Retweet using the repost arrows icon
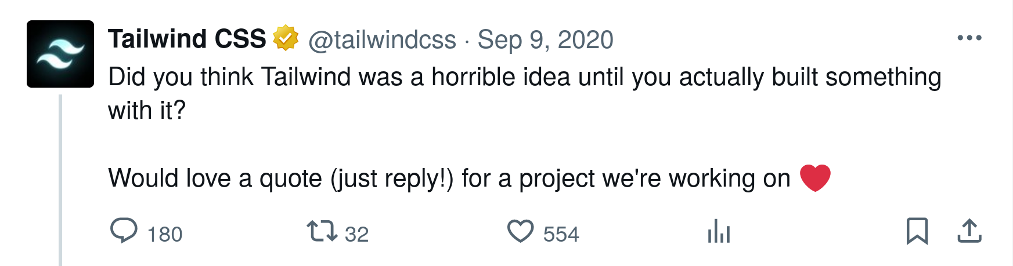 [x=322, y=231]
